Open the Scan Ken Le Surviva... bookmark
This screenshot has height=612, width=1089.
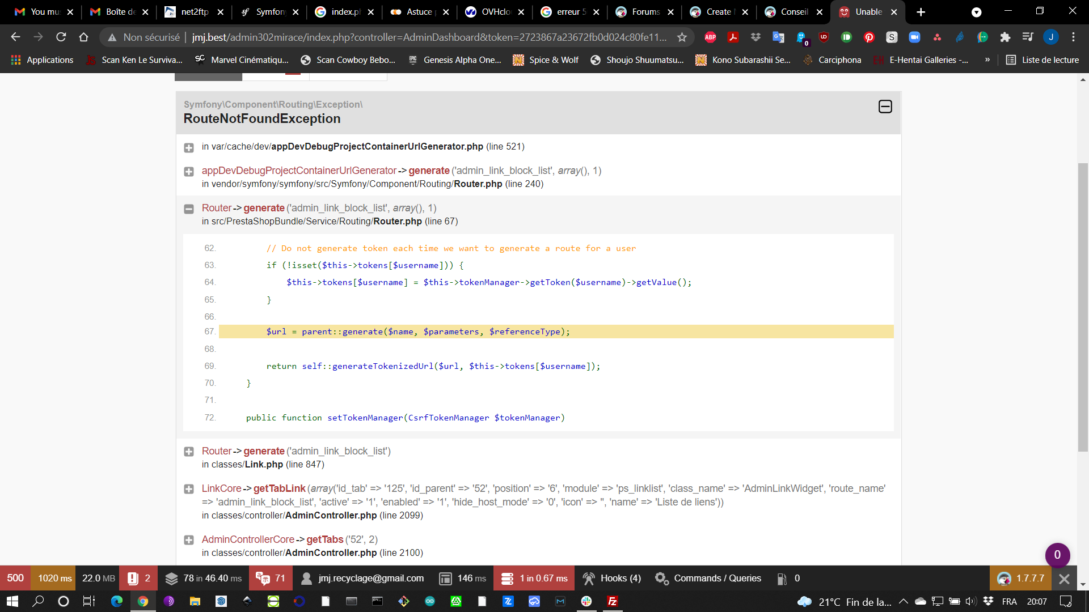point(134,59)
